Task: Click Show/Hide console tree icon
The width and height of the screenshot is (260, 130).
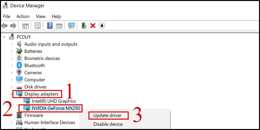Action: (x=25, y=26)
